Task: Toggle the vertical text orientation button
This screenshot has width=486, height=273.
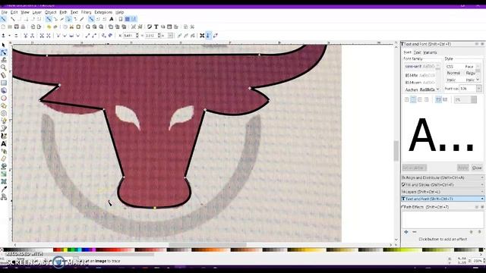Action: tap(445, 99)
